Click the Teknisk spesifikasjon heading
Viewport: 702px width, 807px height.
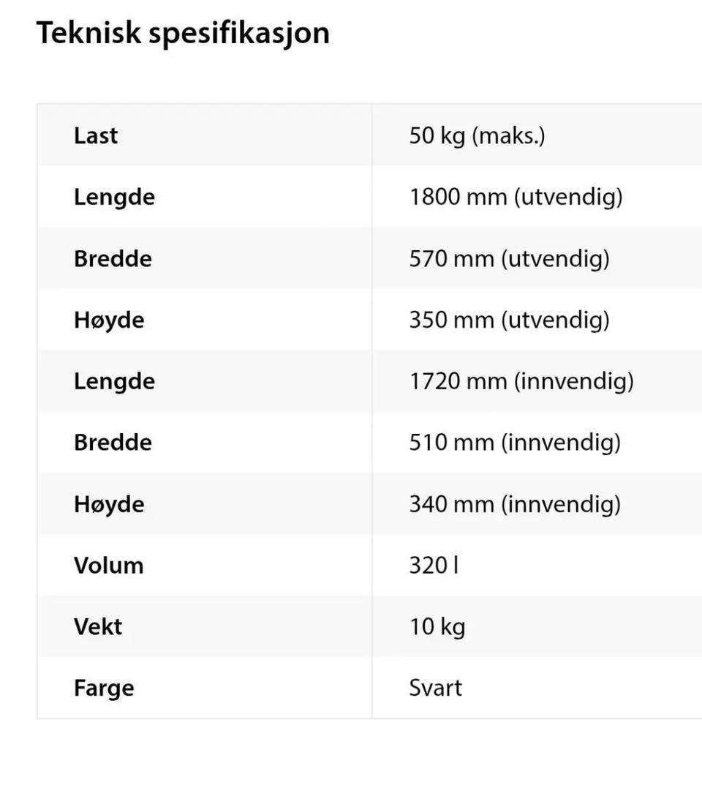coord(183,34)
